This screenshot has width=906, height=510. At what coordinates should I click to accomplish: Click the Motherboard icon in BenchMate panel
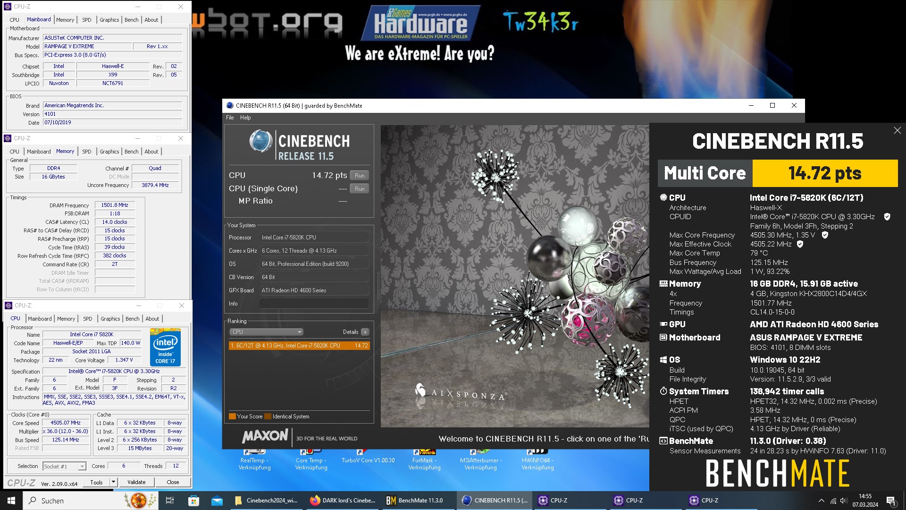(x=663, y=338)
